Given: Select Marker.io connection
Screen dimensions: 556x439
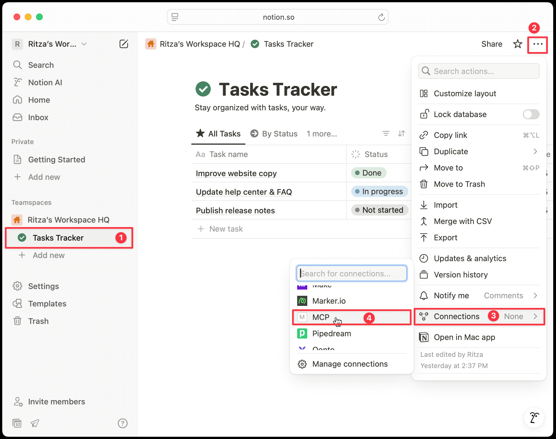Looking at the screenshot, I should pos(351,301).
